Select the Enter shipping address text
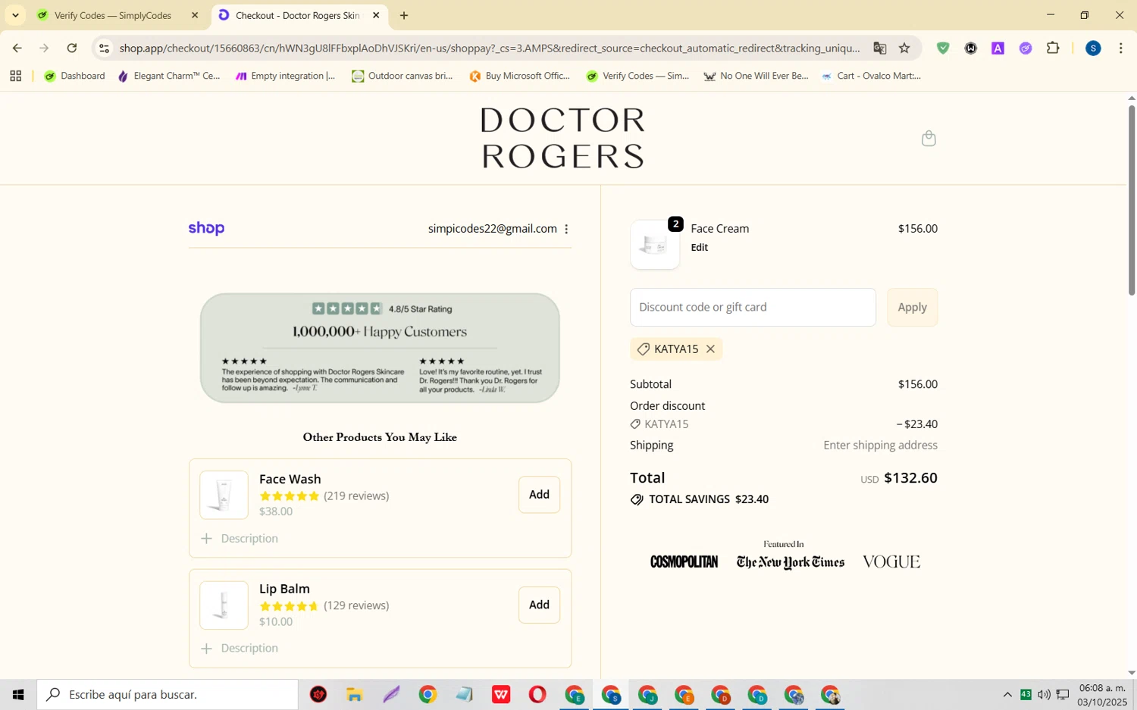Viewport: 1137px width, 710px height. 880,445
